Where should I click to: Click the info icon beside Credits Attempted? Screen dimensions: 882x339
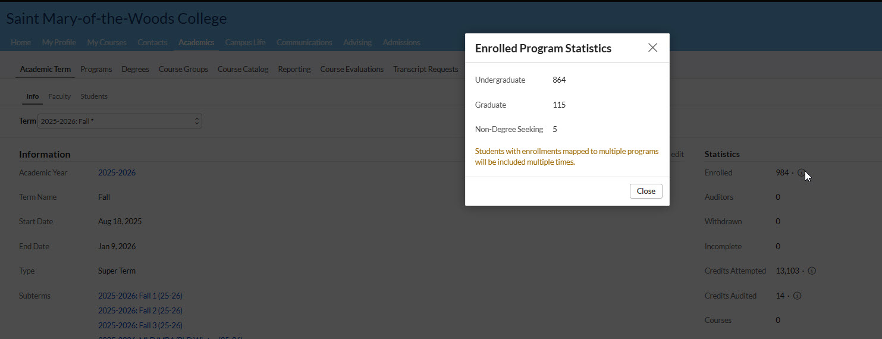812,271
